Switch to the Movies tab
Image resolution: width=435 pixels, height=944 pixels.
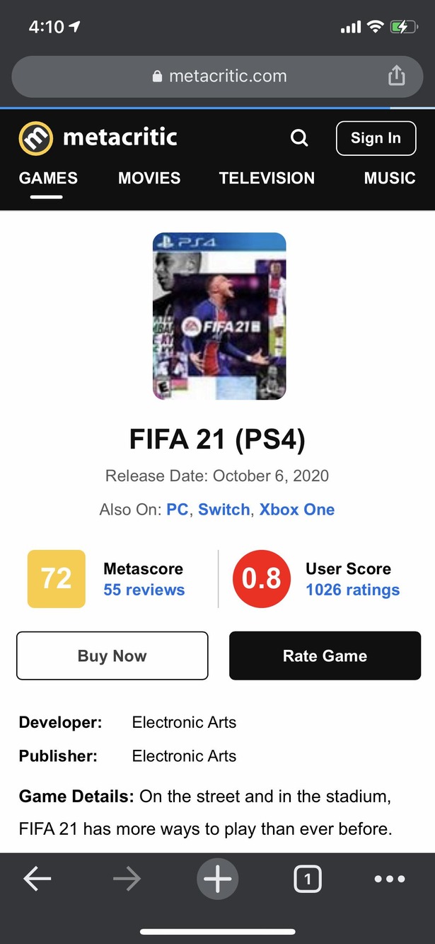click(x=149, y=179)
